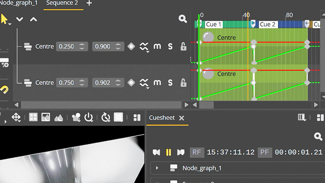
Task: Open the sequence search magnifier
Action: tap(182, 19)
